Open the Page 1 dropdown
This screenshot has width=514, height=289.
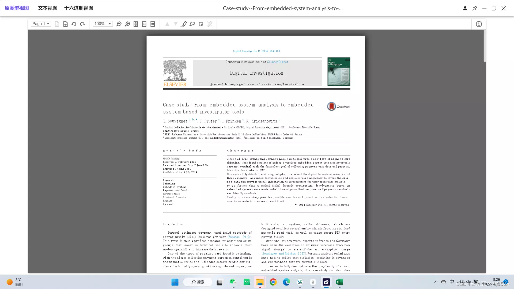tap(41, 24)
